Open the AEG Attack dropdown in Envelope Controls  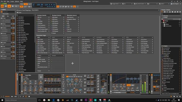(64, 17)
